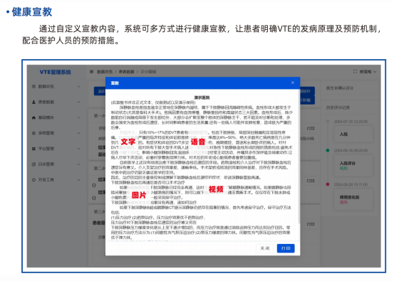Click the 患者数据 person icon in sidebar

pyautogui.click(x=33, y=102)
